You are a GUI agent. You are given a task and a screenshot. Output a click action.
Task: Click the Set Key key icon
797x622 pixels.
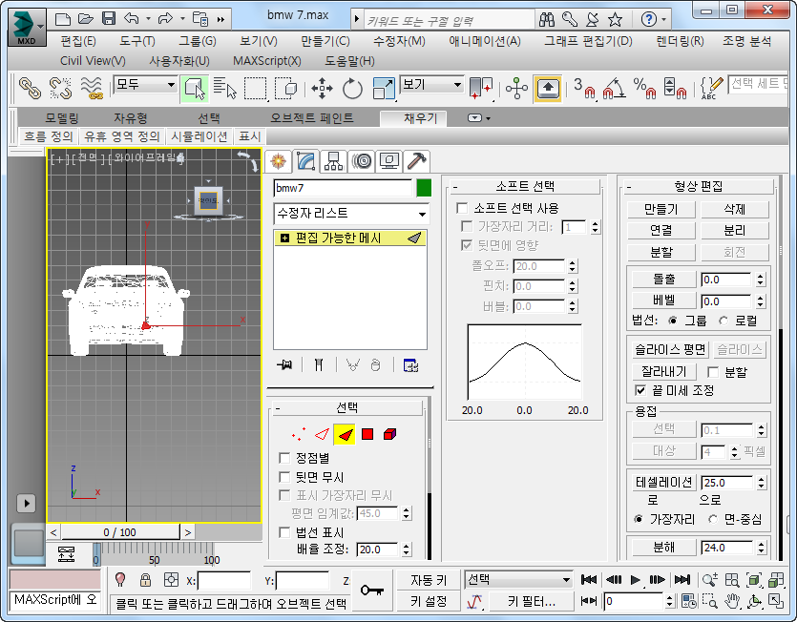pyautogui.click(x=372, y=591)
